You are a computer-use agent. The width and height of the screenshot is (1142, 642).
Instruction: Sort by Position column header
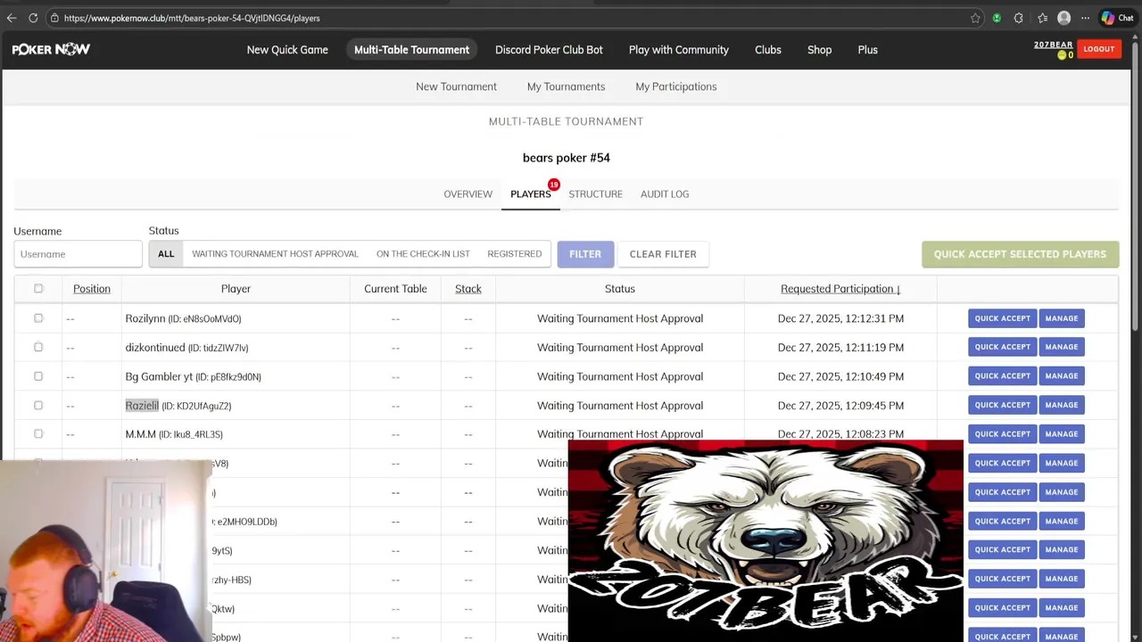92,289
